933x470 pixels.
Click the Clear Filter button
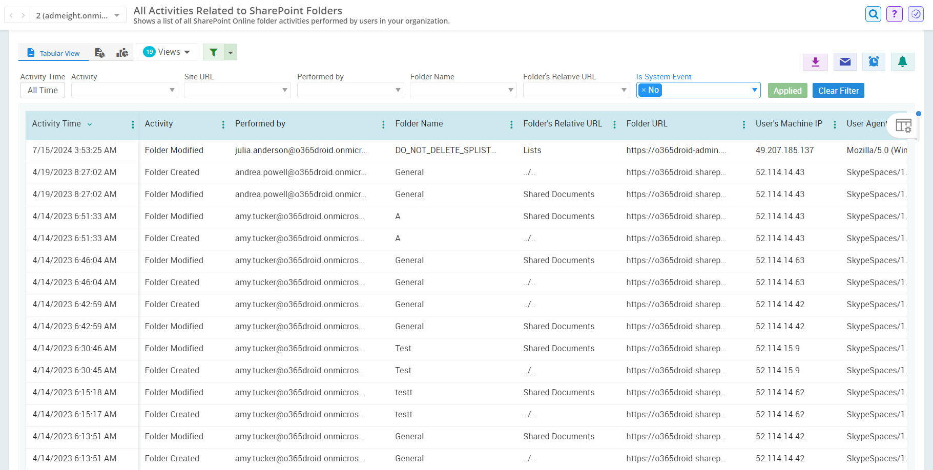(x=838, y=91)
